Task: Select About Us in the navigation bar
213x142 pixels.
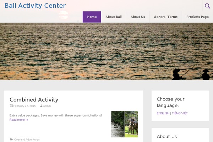Action: [x=138, y=17]
